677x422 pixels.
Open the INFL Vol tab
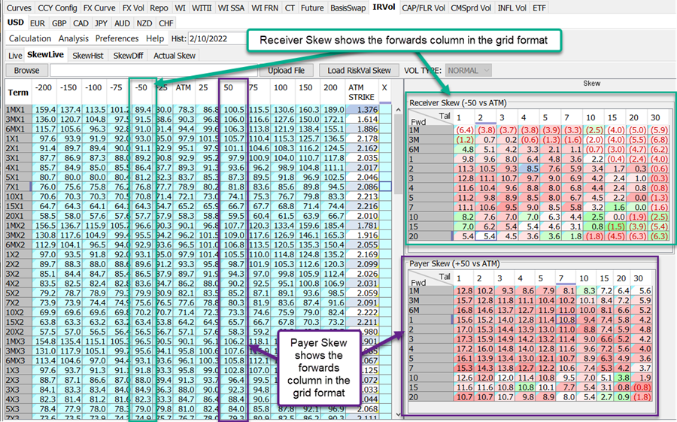coord(512,8)
